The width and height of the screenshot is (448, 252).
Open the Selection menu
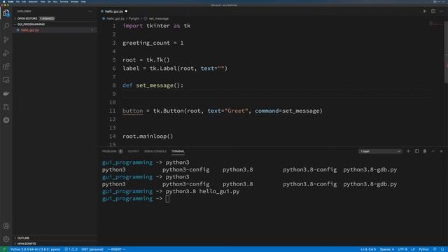[x=33, y=1]
